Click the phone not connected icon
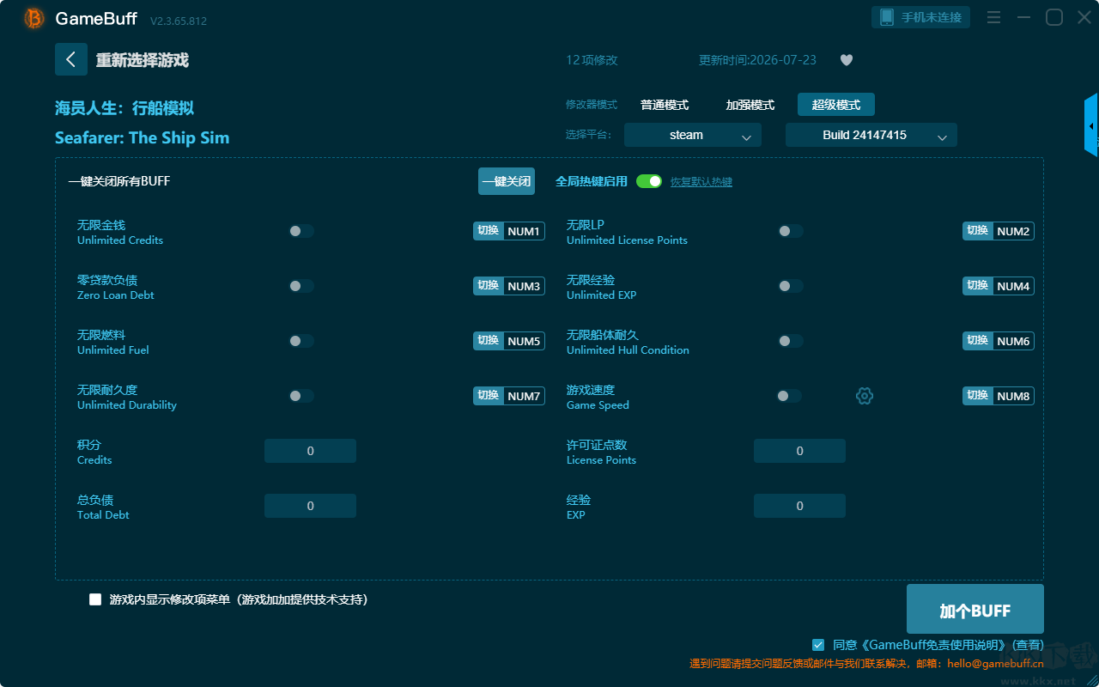 click(x=887, y=17)
